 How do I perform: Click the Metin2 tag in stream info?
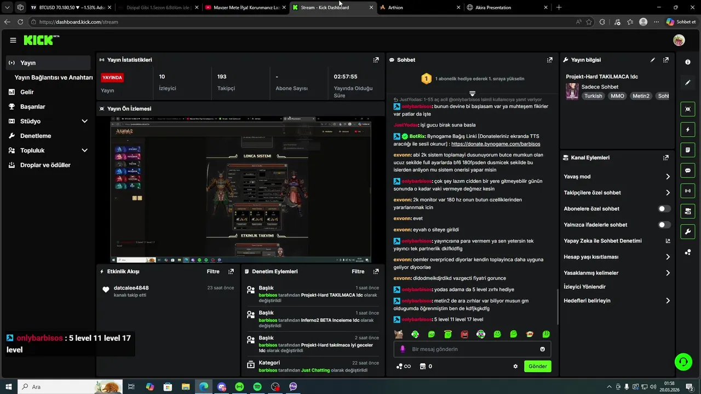tap(641, 96)
